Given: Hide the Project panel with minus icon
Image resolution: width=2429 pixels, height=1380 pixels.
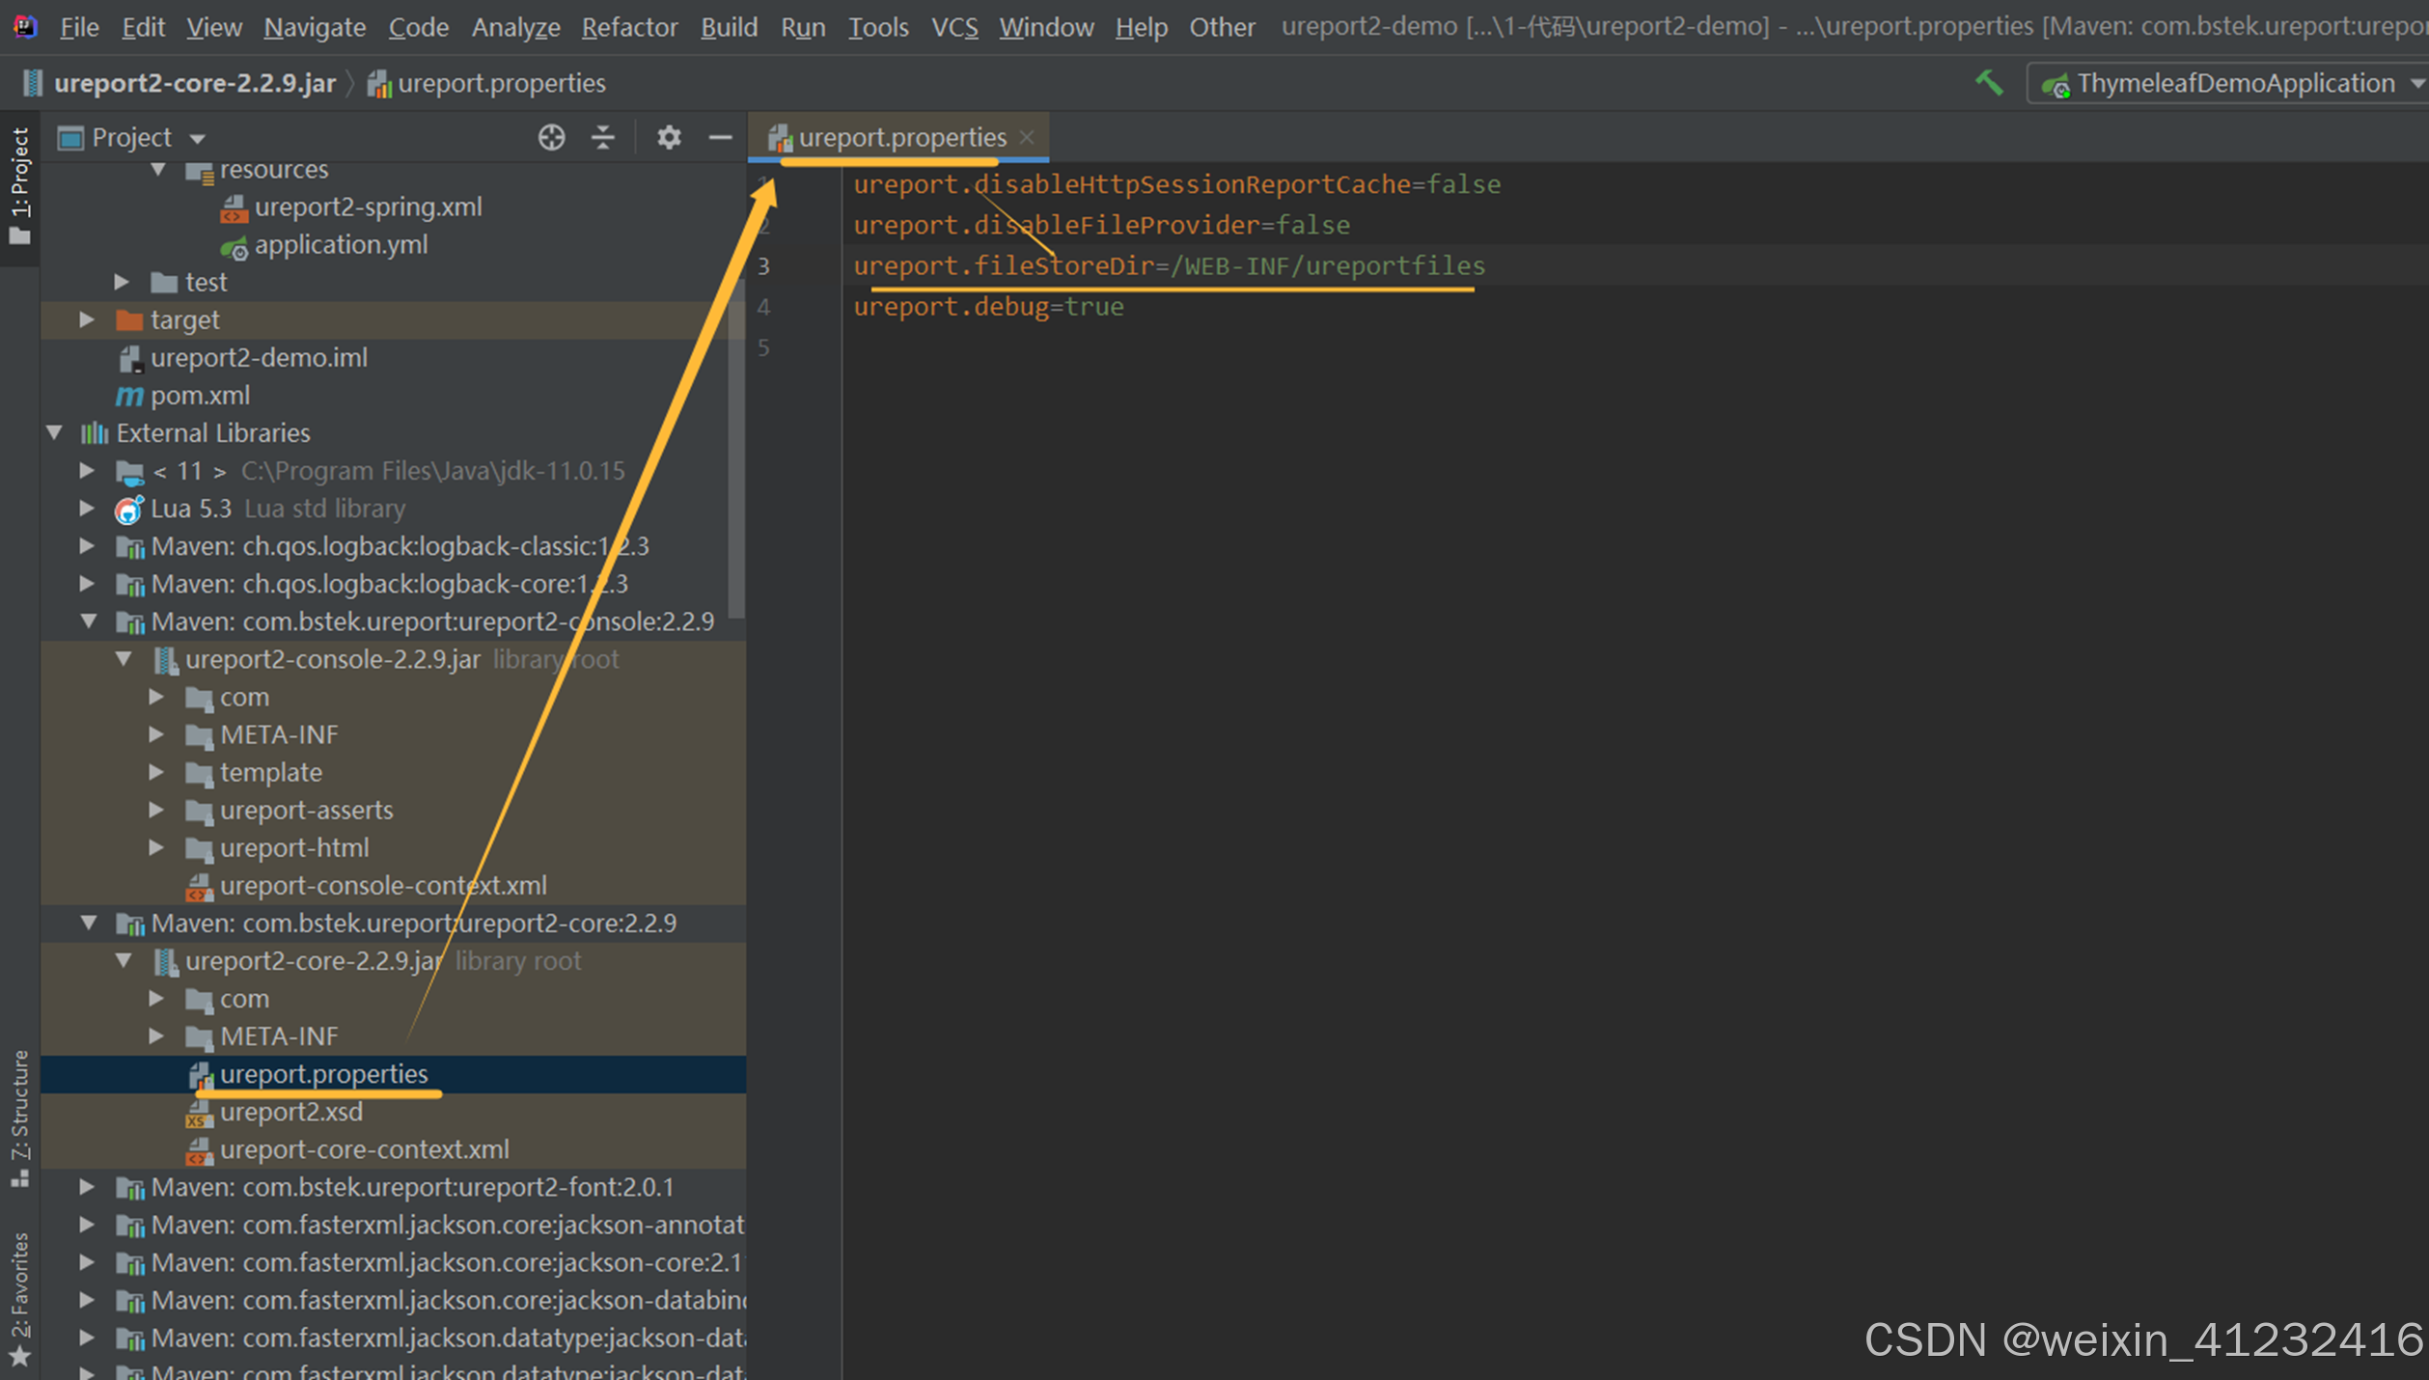Looking at the screenshot, I should (720, 138).
